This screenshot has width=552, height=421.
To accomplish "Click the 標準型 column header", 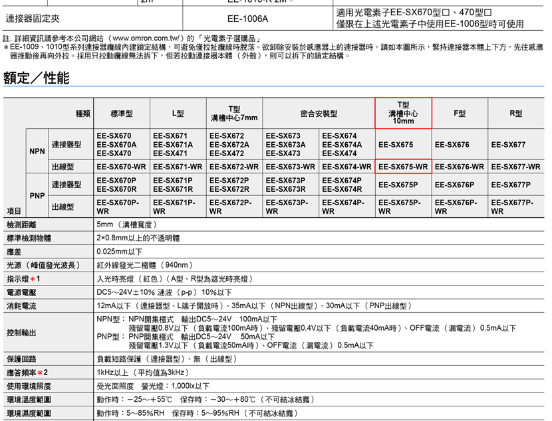I will 122,114.
